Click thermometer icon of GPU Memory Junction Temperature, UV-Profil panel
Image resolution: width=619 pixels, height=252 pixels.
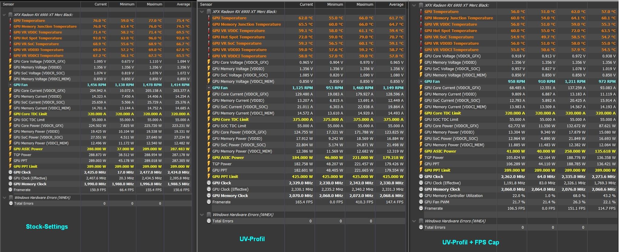point(209,24)
